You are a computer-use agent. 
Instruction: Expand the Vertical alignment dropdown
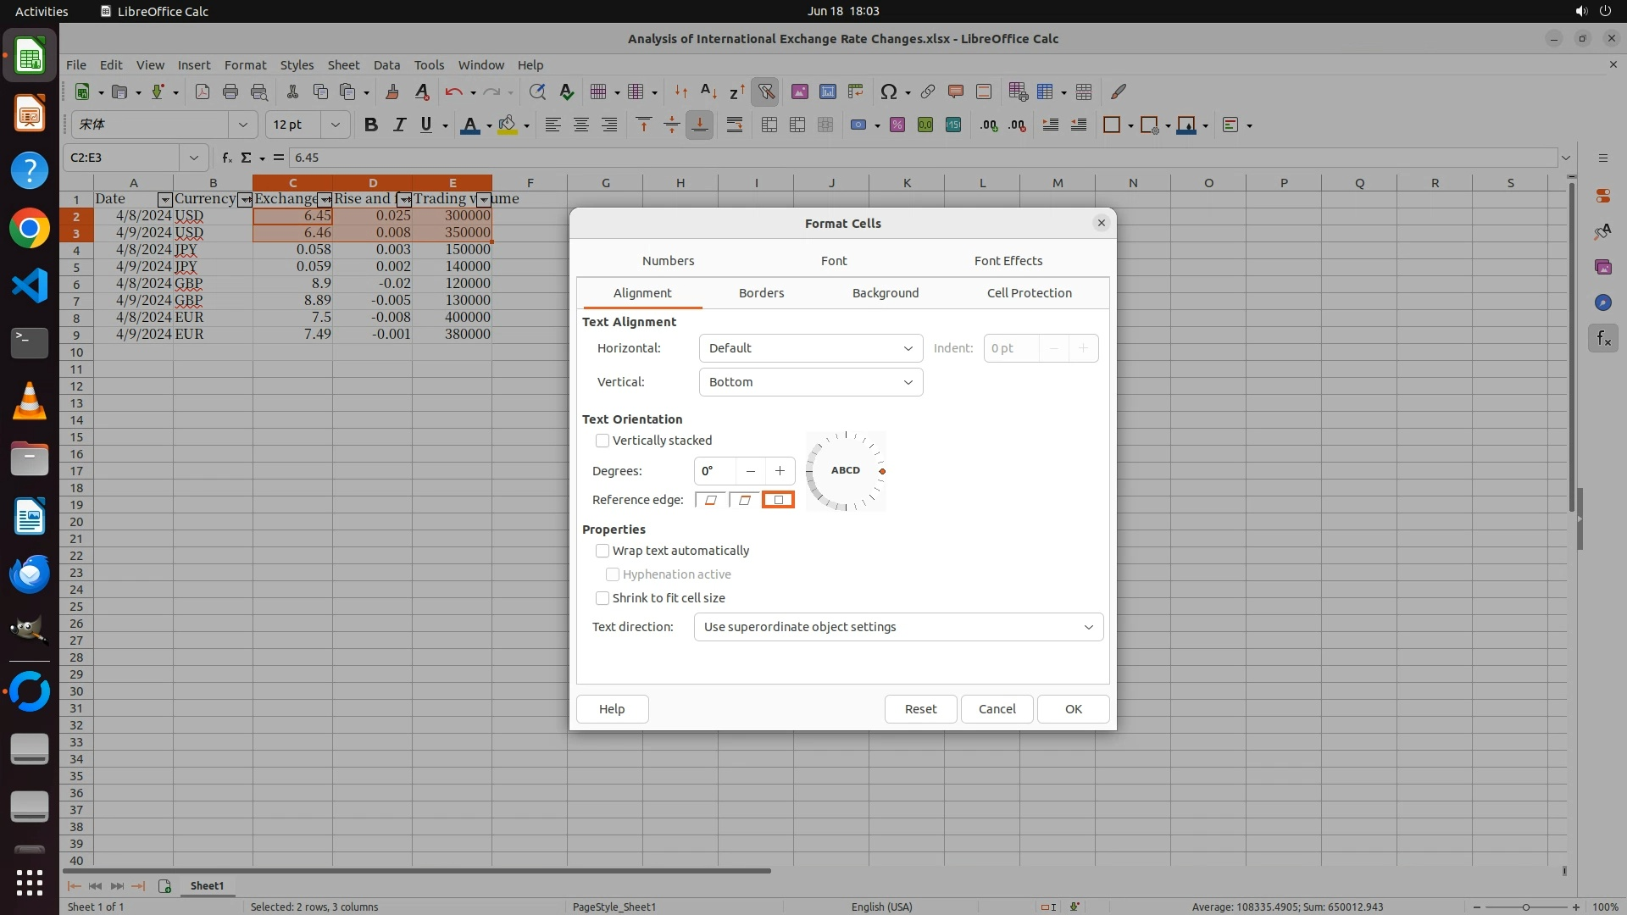[810, 382]
